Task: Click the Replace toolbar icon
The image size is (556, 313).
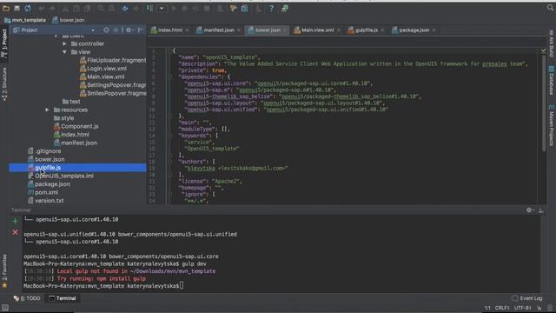Action: (x=111, y=8)
